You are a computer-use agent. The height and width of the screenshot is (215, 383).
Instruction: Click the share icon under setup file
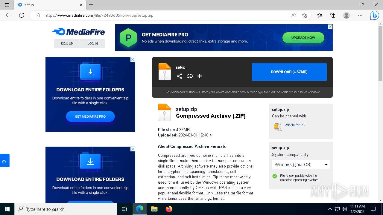tap(179, 76)
